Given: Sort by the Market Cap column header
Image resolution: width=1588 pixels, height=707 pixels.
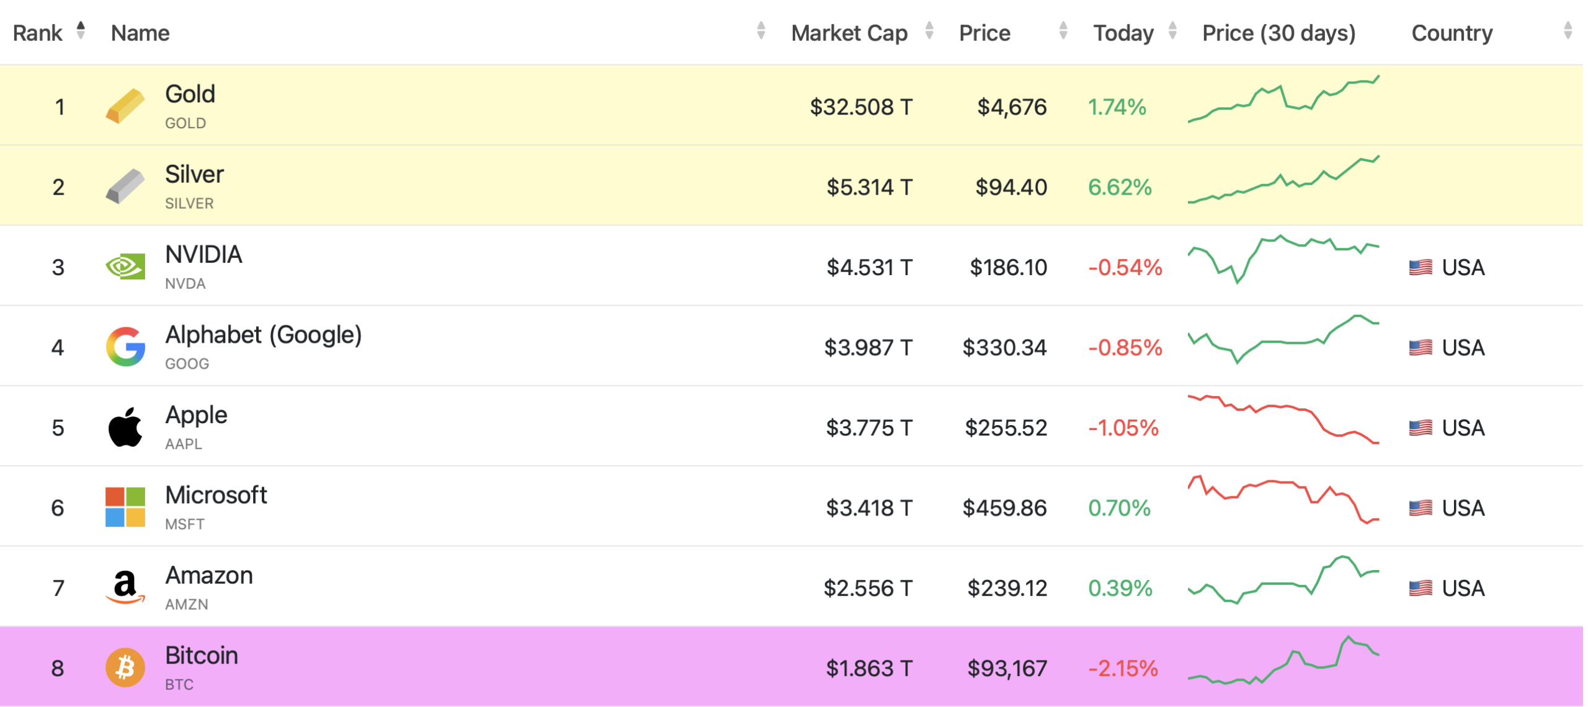Looking at the screenshot, I should pos(849,32).
